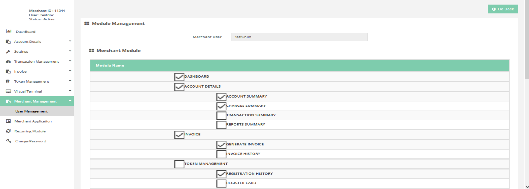529x189 pixels.
Task: Check the TOKEN MANAGEMENT module checkbox
Action: click(179, 164)
